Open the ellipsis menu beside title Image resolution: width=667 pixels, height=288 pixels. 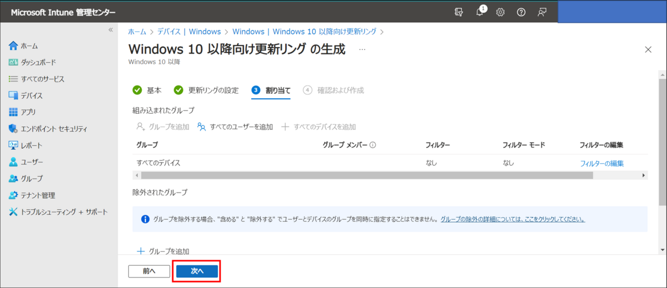(362, 49)
